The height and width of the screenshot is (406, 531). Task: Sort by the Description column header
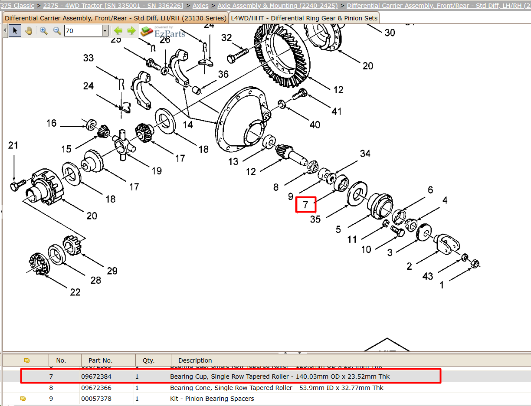(195, 360)
